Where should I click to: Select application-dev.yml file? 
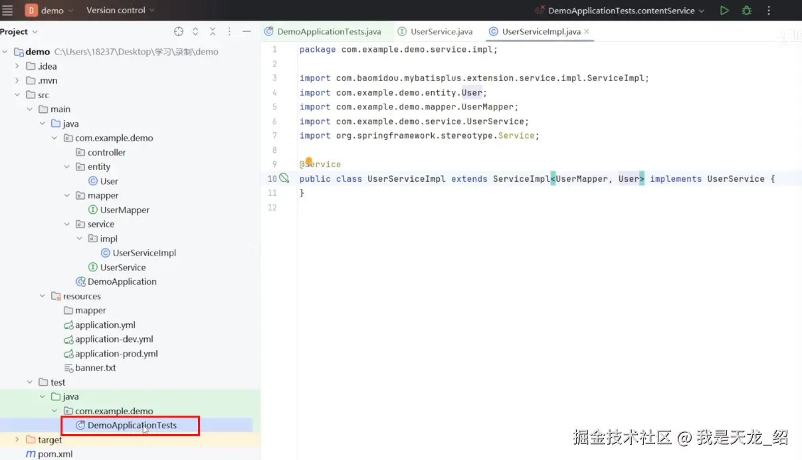(x=114, y=339)
